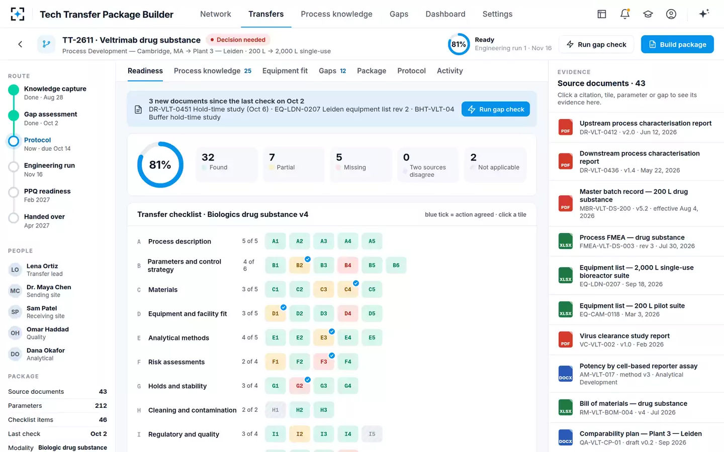Click tile C4 with blue tick
The height and width of the screenshot is (452, 724).
click(348, 289)
